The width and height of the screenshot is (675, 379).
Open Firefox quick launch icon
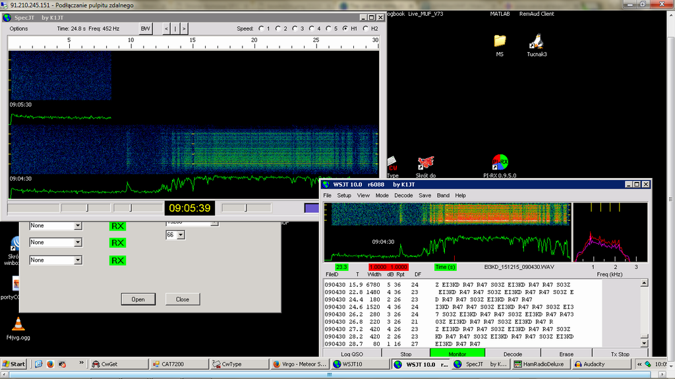pos(50,364)
